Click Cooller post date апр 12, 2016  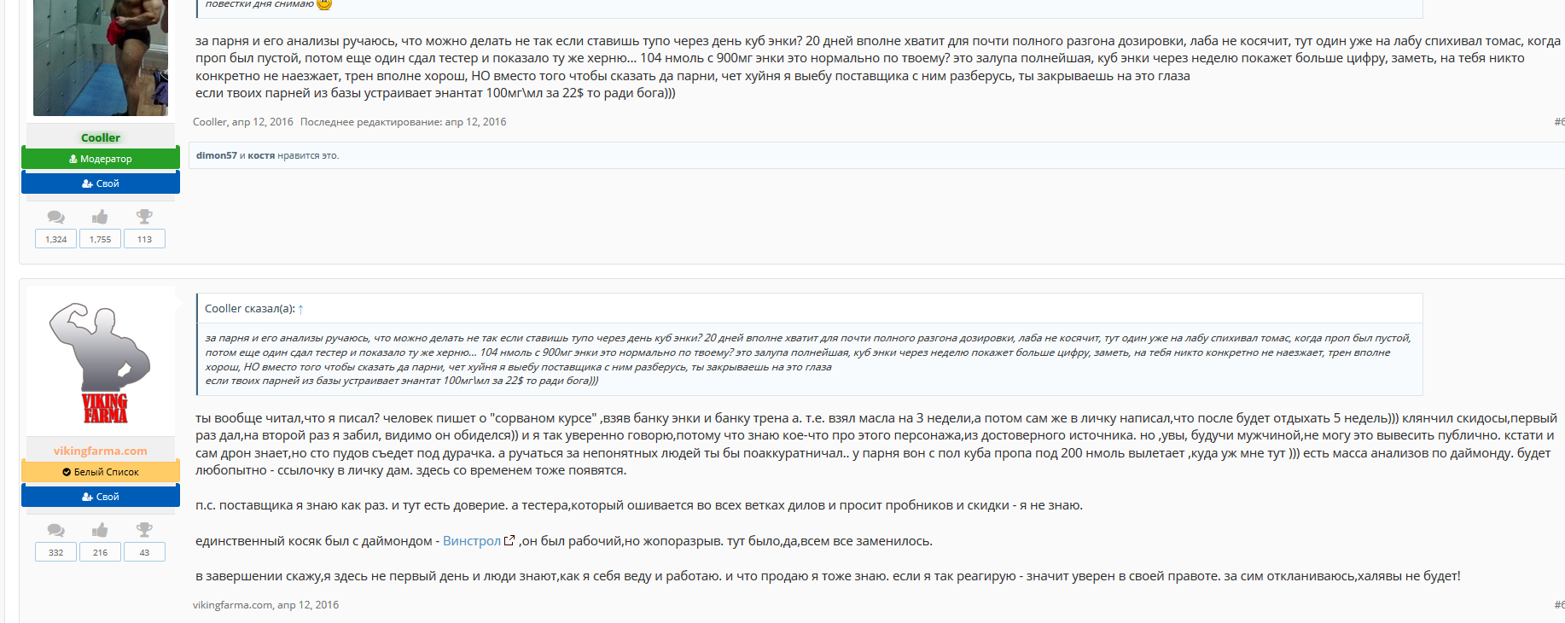(x=263, y=122)
